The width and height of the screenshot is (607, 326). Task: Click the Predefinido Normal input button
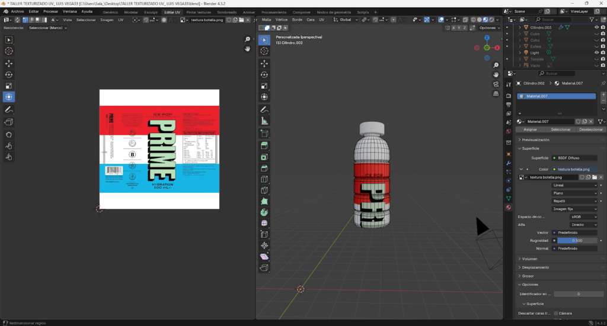[574, 248]
